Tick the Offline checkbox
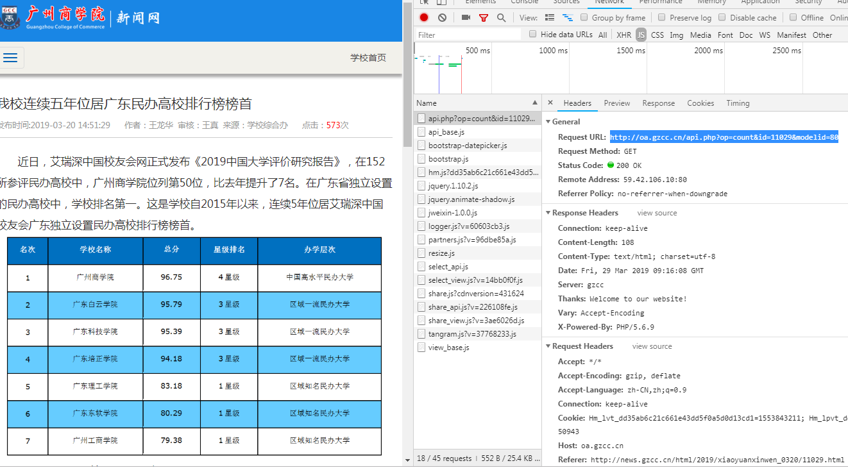The image size is (848, 470). click(x=793, y=17)
